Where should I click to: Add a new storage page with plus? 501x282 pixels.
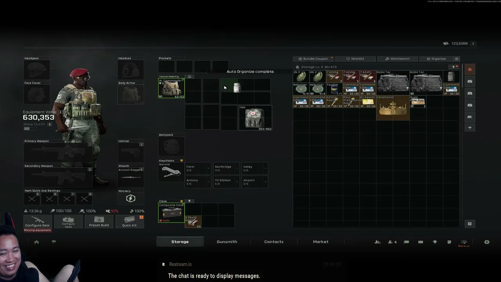tap(470, 127)
